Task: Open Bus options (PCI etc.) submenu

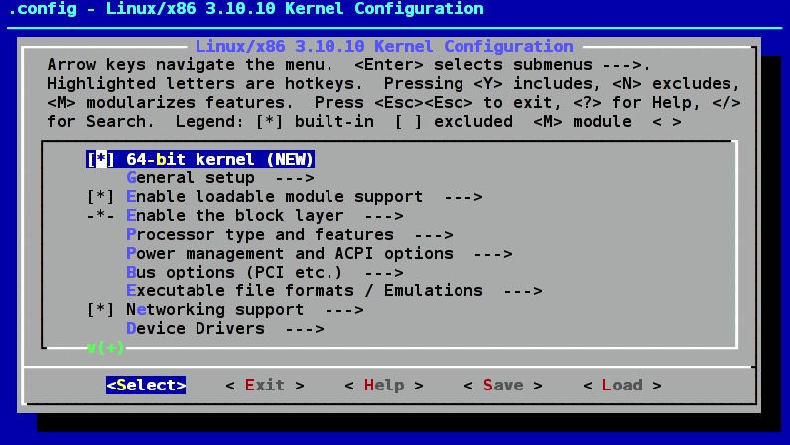Action: pos(265,273)
